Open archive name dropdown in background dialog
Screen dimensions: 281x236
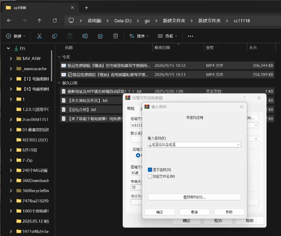(256, 125)
